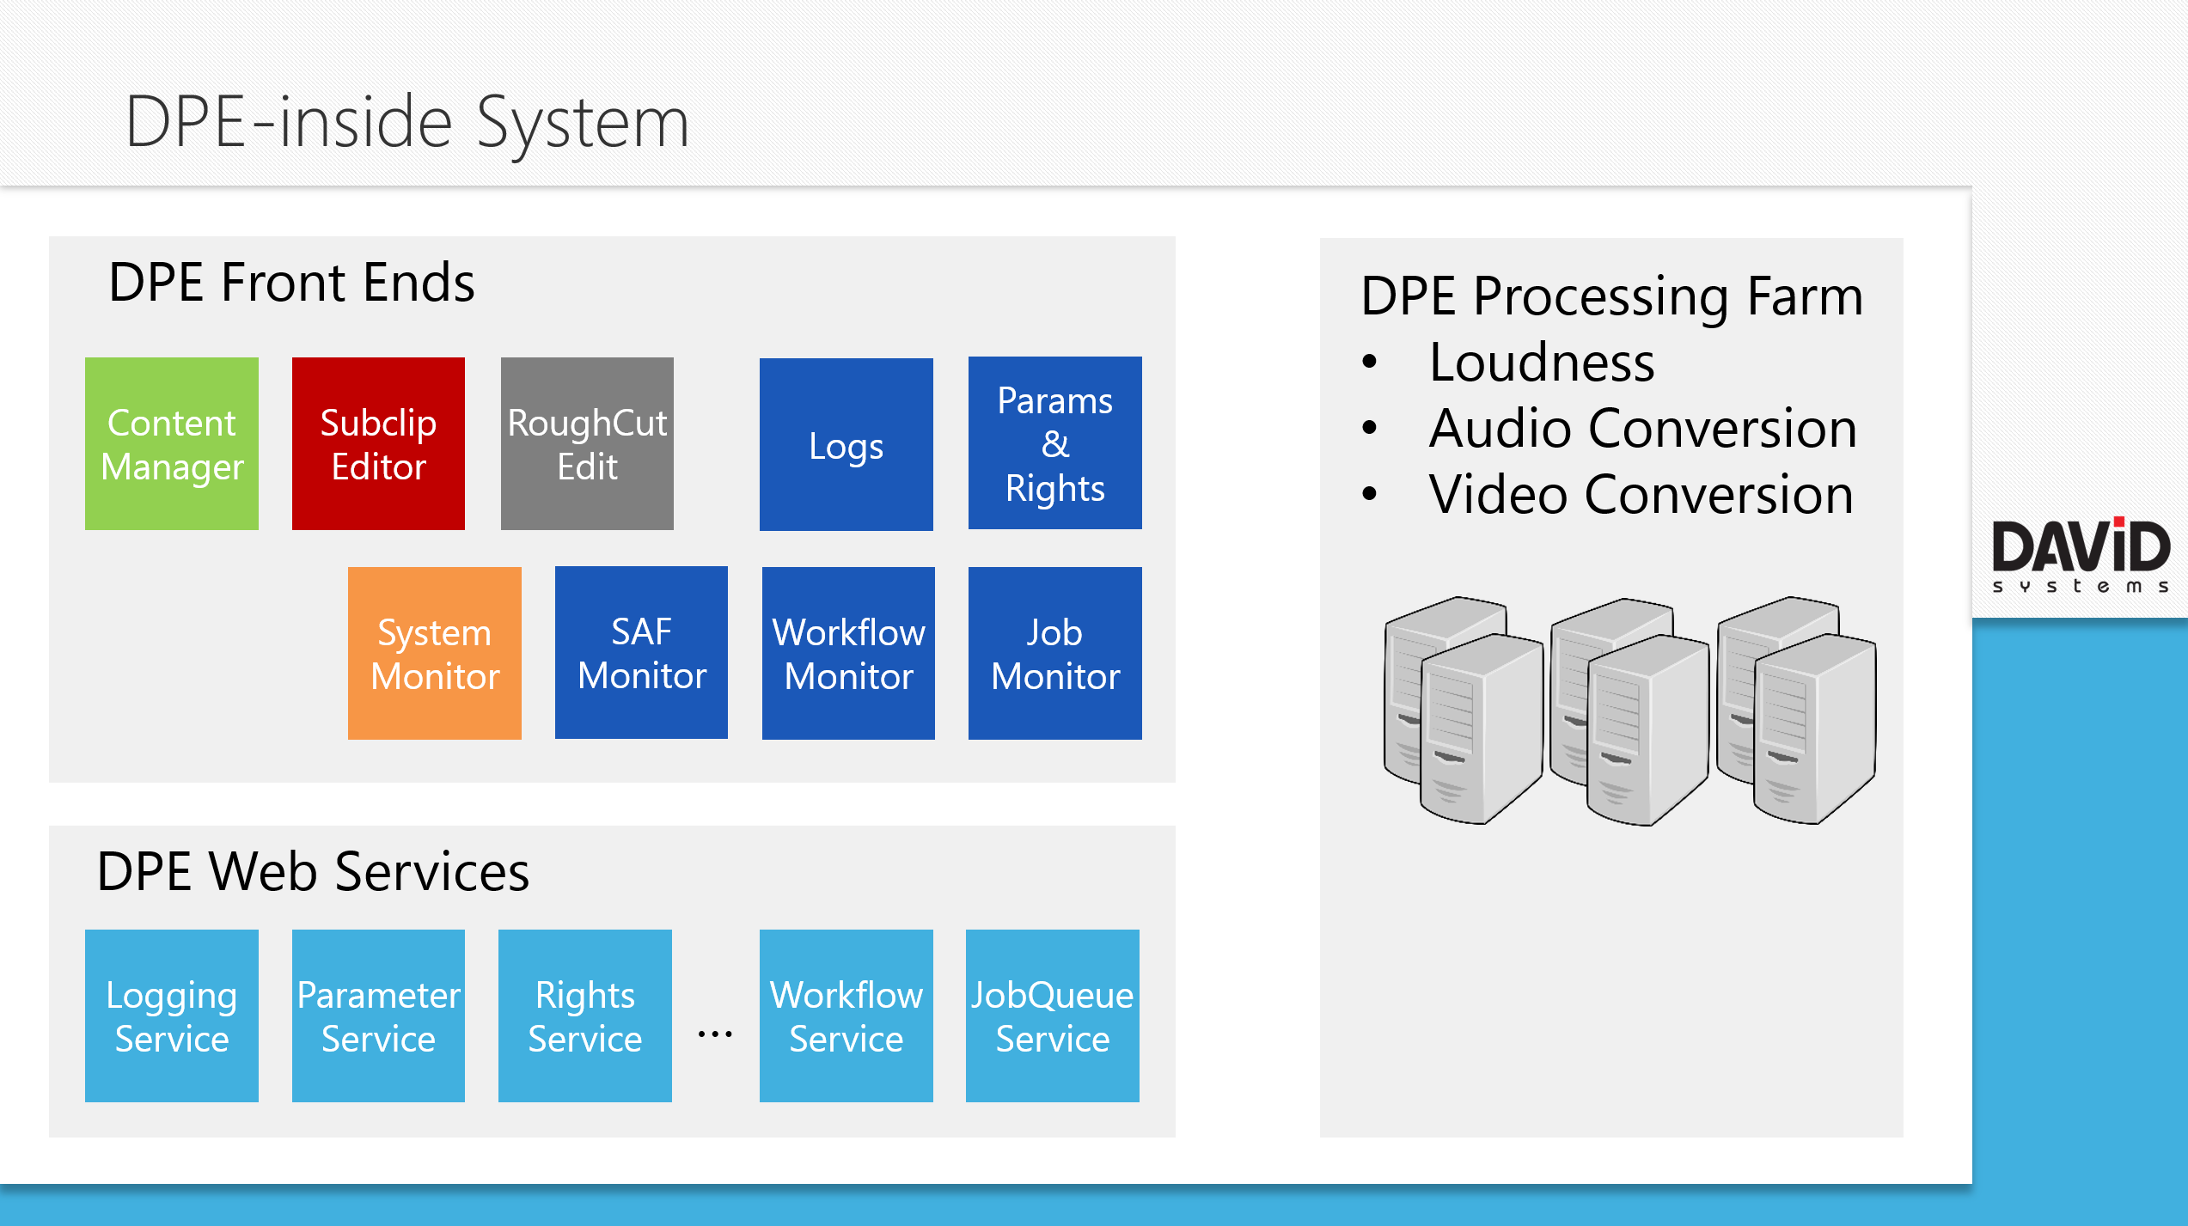Select the Loudness bullet item
Viewport: 2188px width, 1226px height.
(1542, 363)
